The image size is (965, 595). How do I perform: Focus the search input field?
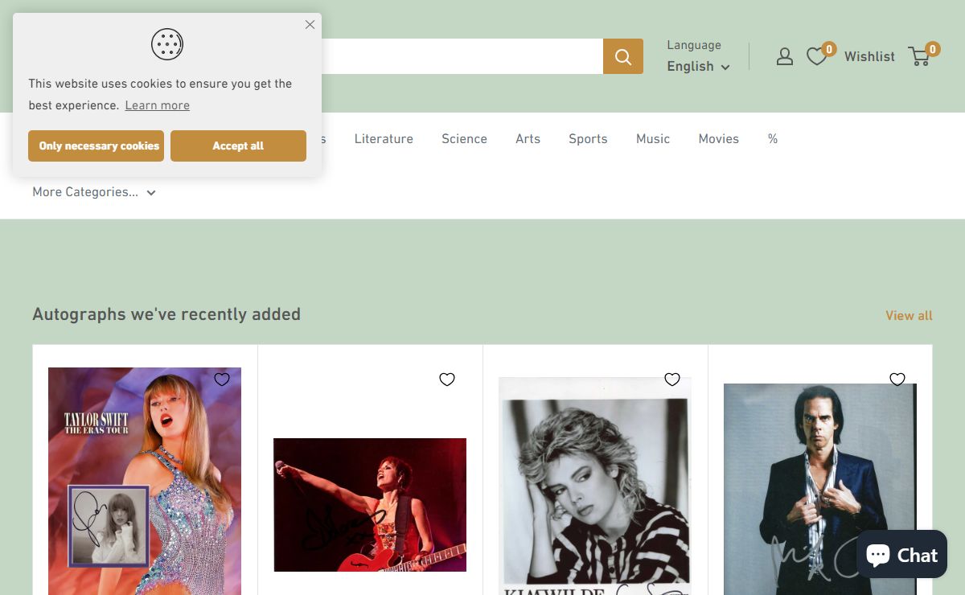(462, 56)
